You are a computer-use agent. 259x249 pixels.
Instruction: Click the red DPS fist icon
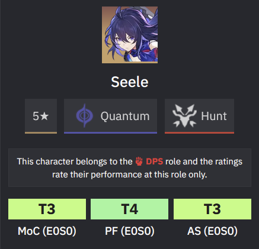pos(139,161)
